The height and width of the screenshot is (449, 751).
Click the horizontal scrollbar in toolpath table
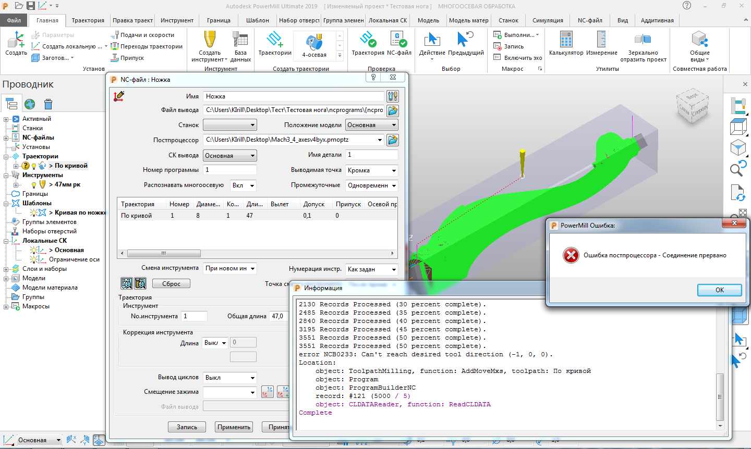tap(164, 254)
